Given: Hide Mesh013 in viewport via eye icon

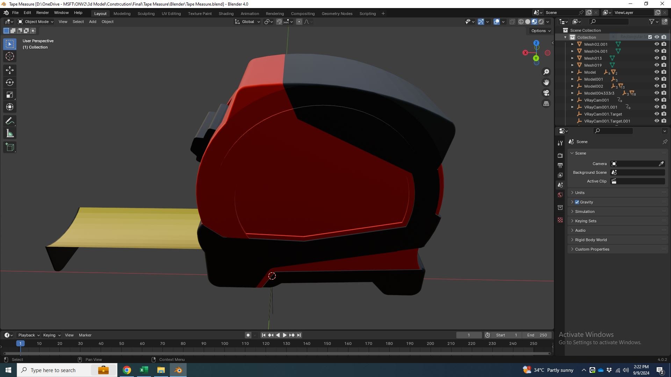Looking at the screenshot, I should [x=657, y=58].
